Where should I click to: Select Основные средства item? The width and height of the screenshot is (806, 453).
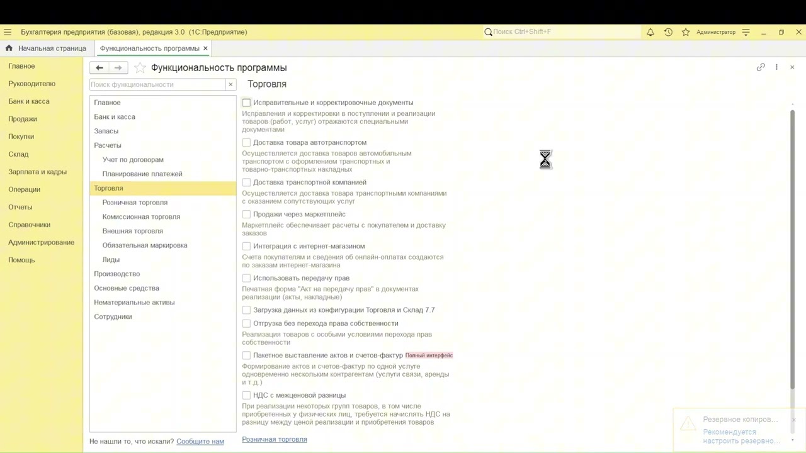pos(163,288)
